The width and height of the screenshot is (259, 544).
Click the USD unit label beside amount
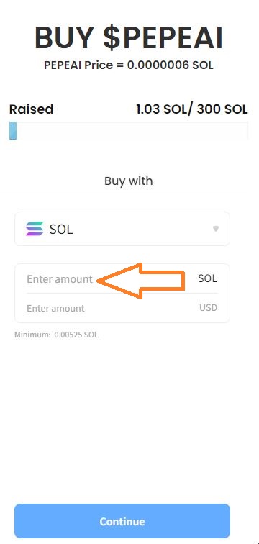209,308
